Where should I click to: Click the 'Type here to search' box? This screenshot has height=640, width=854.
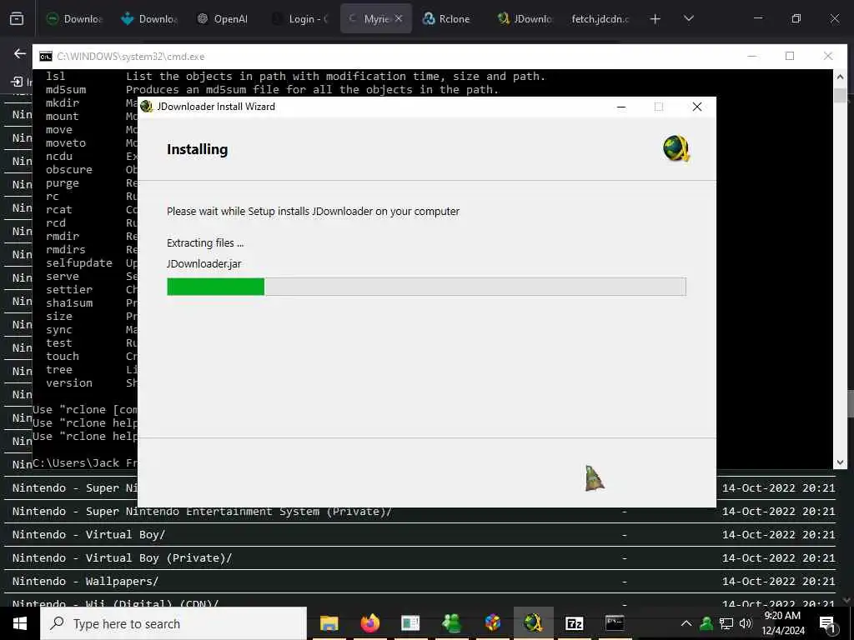(x=173, y=623)
